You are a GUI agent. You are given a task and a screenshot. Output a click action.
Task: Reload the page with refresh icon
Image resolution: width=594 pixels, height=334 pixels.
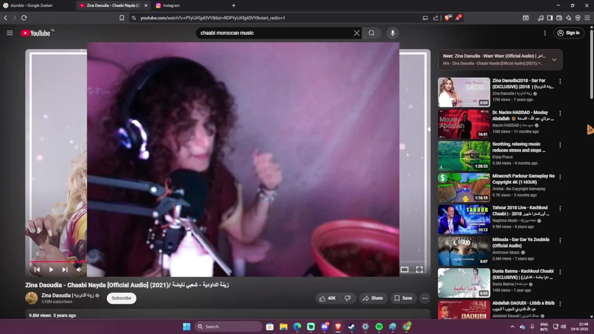tap(24, 18)
